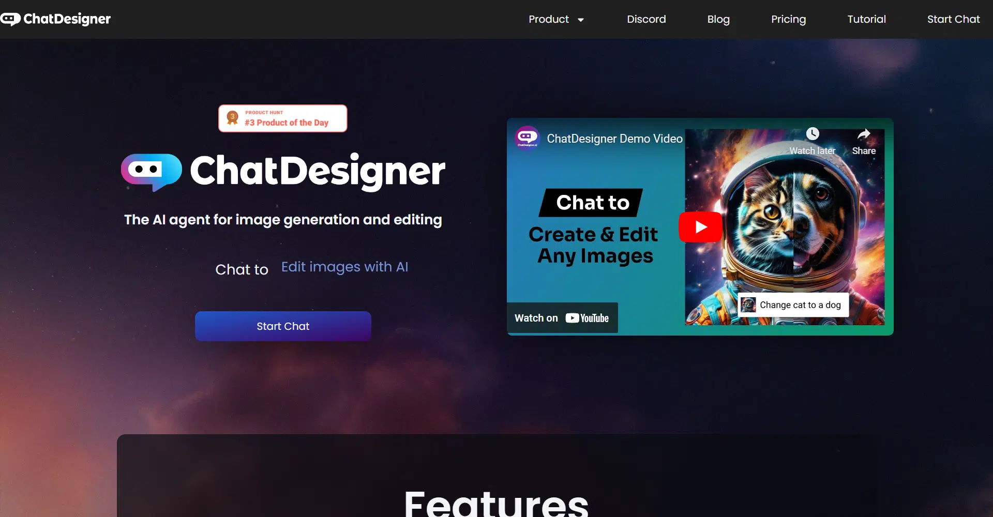
Task: Click the Product Hunt medal badge icon
Action: 233,118
